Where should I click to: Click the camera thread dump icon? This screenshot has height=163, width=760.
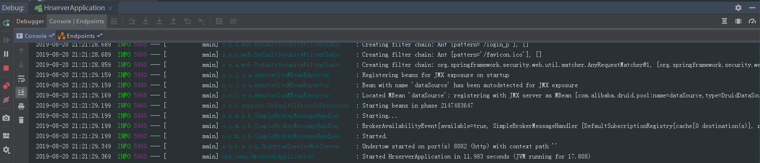click(x=6, y=118)
